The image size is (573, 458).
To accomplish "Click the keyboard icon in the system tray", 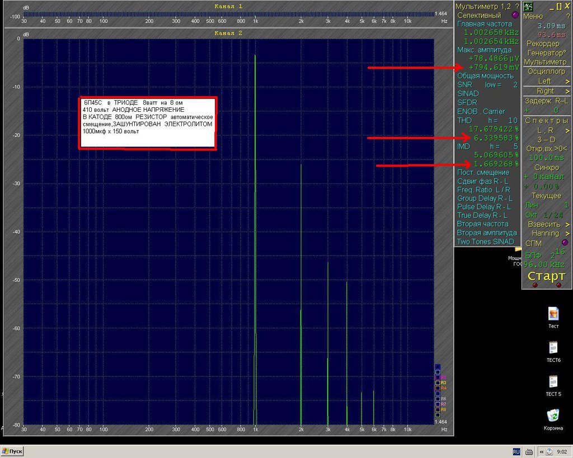I will (529, 452).
